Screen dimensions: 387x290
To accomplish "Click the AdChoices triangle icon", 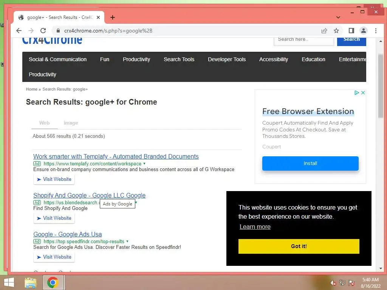I will (x=357, y=93).
